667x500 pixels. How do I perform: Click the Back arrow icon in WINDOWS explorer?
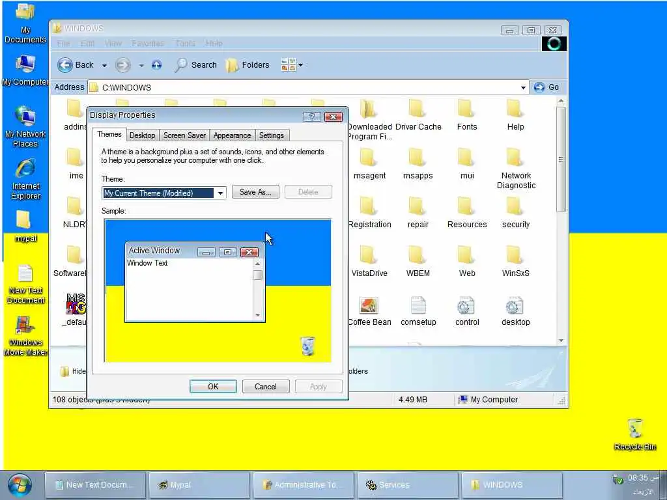point(65,65)
